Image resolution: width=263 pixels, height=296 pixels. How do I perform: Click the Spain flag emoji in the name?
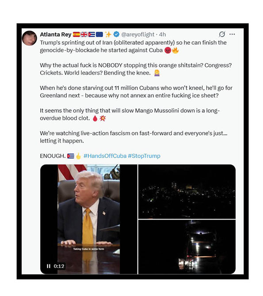coord(76,34)
